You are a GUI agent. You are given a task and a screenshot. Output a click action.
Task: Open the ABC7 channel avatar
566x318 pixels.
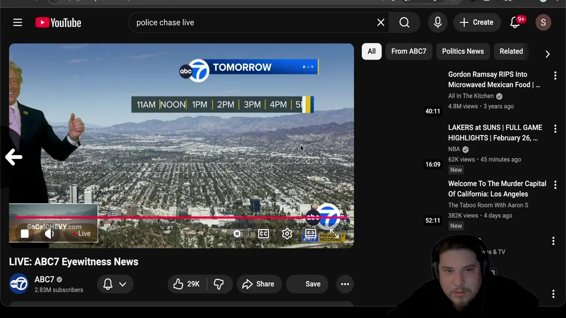pos(19,284)
